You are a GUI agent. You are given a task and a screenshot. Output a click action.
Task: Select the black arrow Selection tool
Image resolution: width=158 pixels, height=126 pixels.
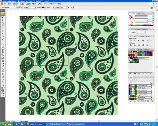(3, 18)
